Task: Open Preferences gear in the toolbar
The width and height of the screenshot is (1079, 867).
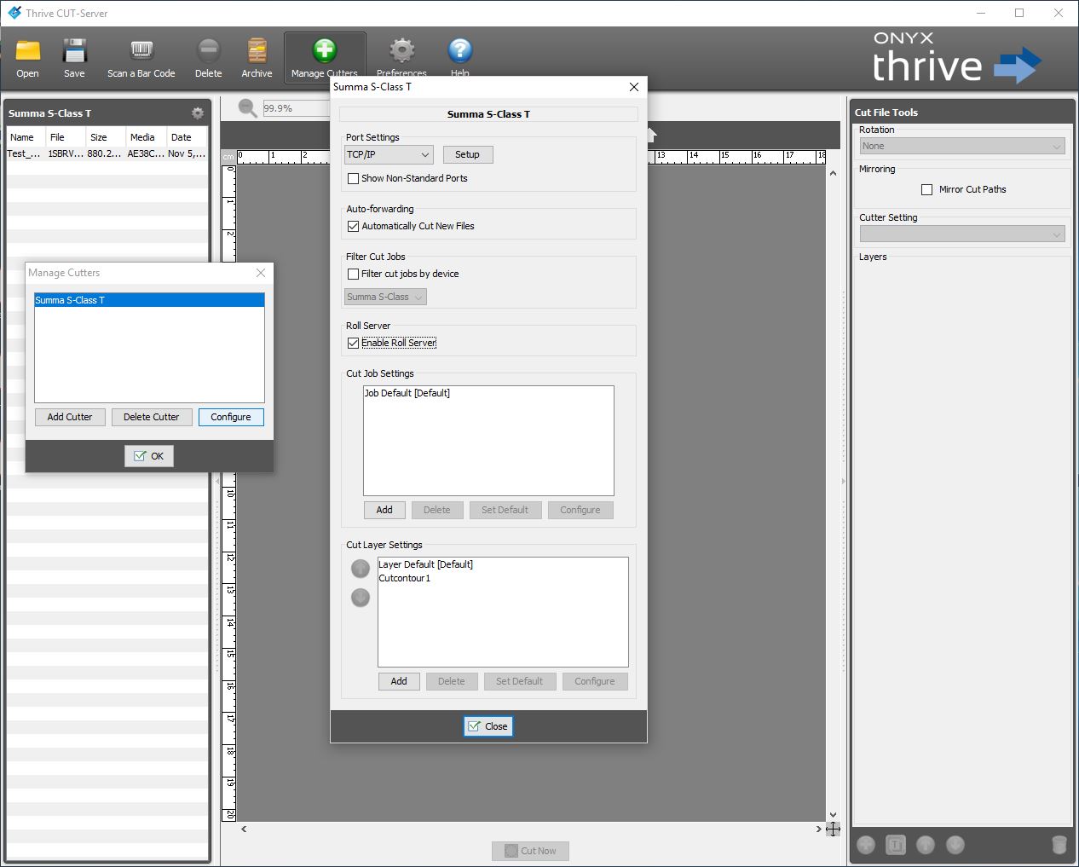Action: (x=401, y=51)
